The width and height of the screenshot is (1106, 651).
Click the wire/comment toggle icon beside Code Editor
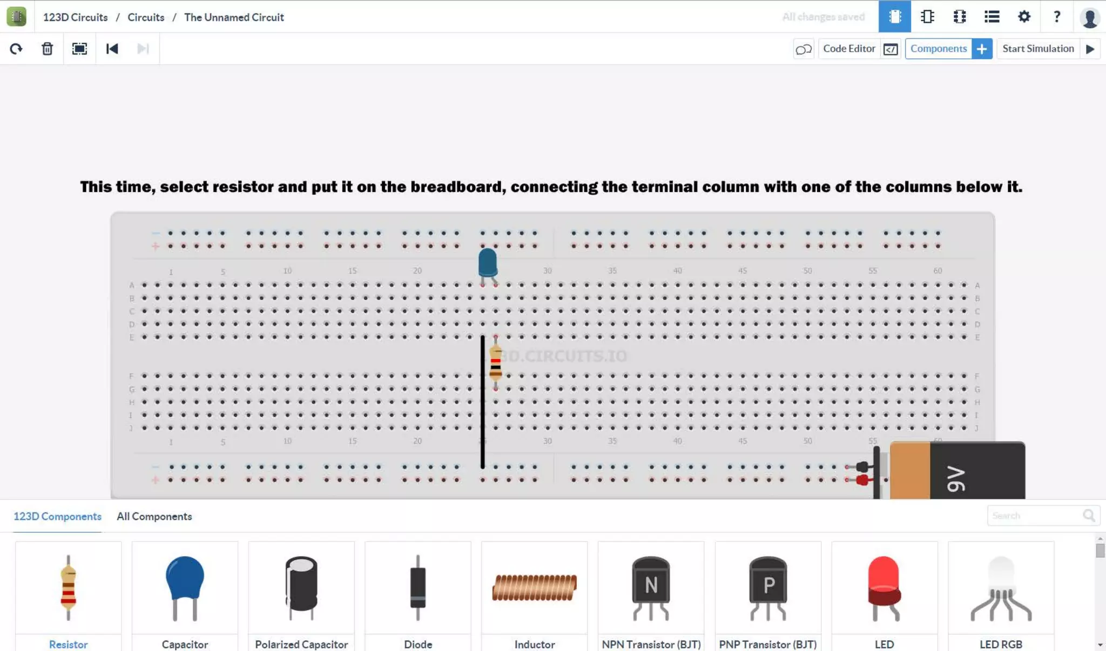(x=803, y=49)
